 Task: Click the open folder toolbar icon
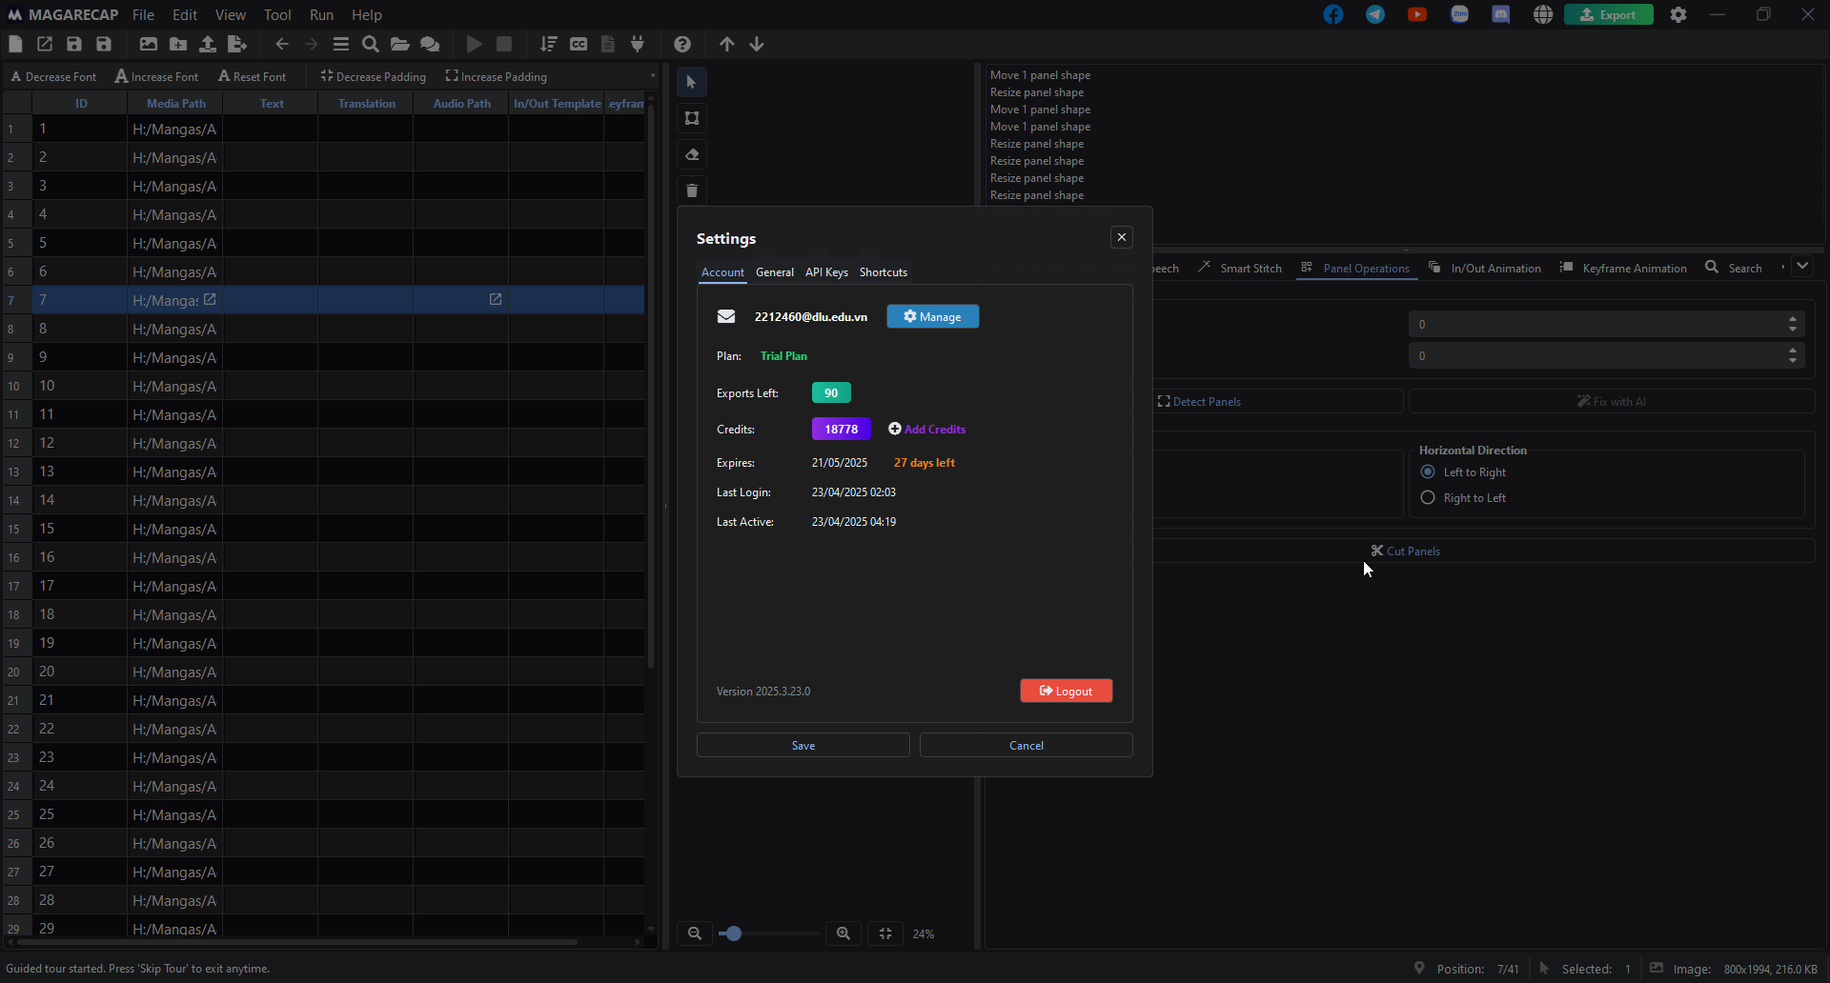click(400, 44)
